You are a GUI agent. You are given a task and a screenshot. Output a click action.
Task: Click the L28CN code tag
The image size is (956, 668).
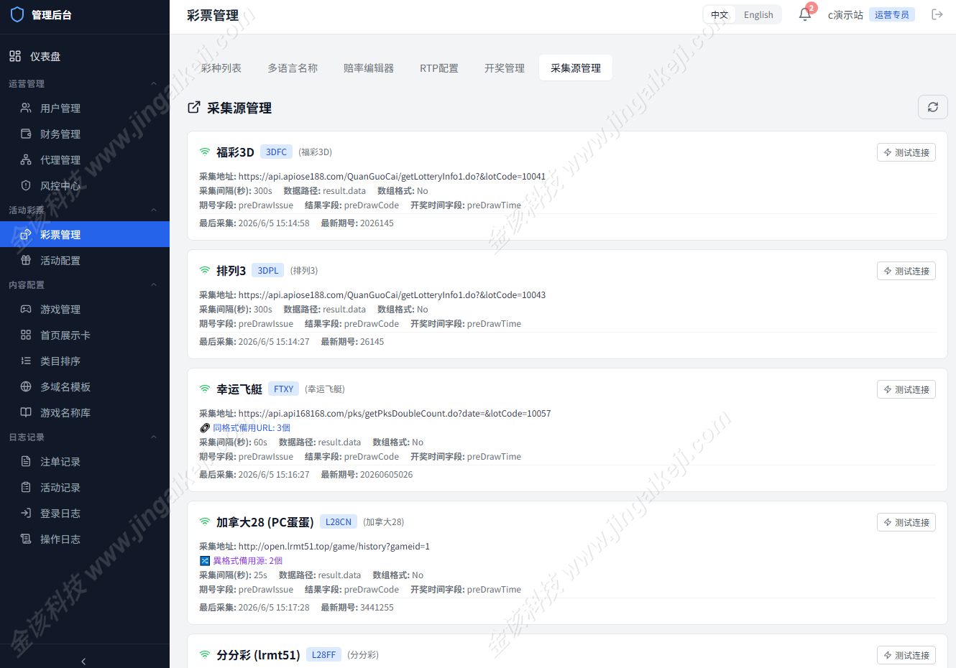339,521
